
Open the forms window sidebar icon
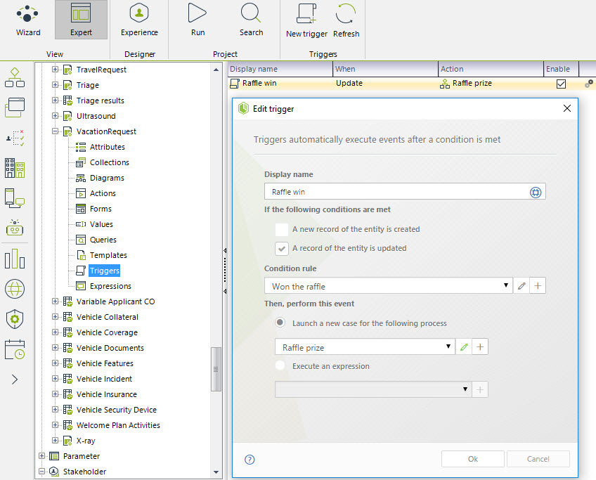[x=15, y=108]
